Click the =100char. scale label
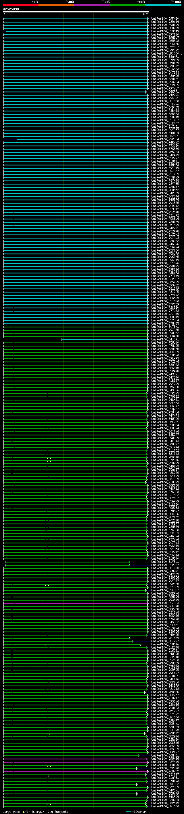The width and height of the screenshot is (184, 814). [x=140, y=812]
